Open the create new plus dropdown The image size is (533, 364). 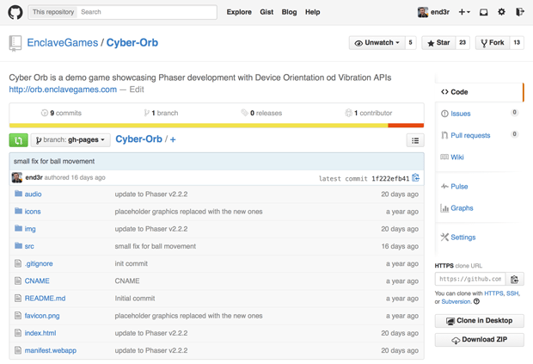click(463, 12)
